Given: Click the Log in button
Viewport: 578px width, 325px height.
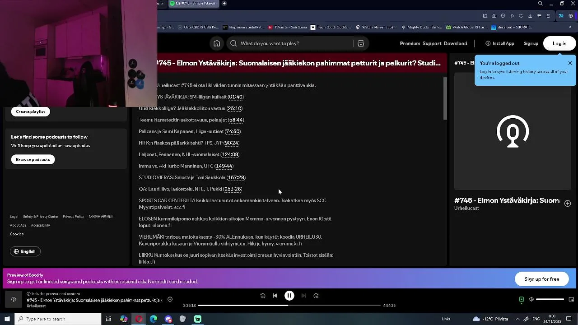Looking at the screenshot, I should tap(559, 43).
